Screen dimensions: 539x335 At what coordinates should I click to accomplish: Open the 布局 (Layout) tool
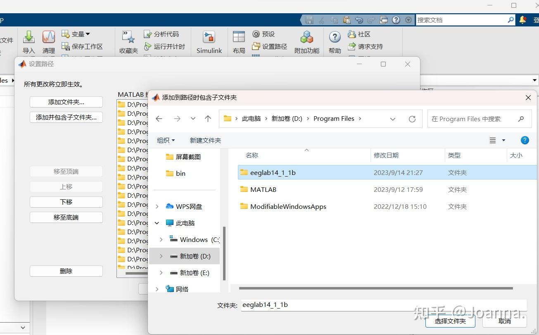[238, 40]
